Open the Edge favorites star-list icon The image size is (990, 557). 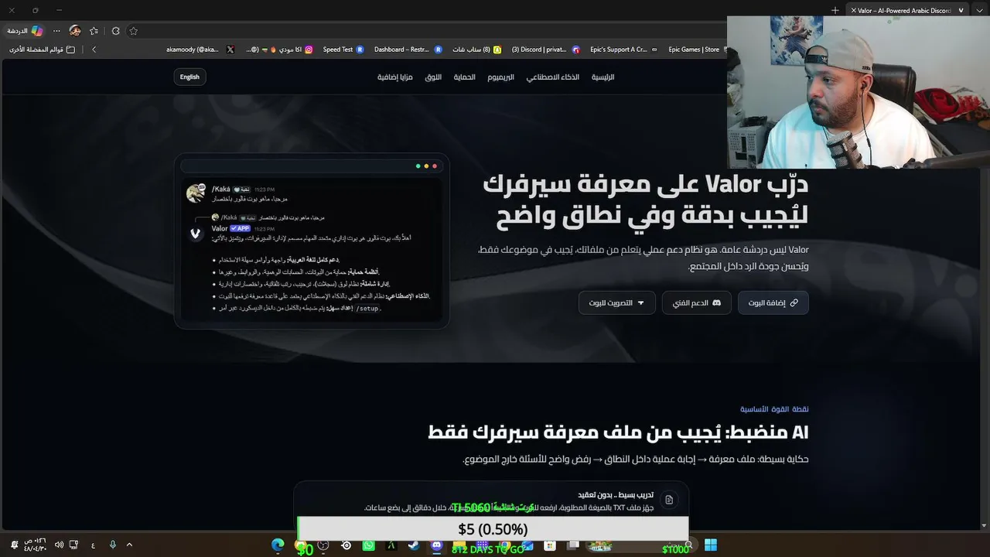[x=94, y=31]
